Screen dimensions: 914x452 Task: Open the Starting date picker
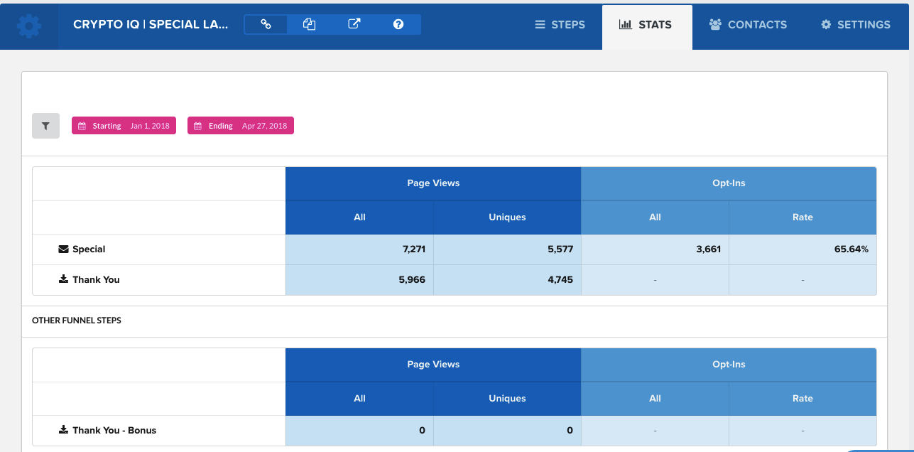click(124, 126)
